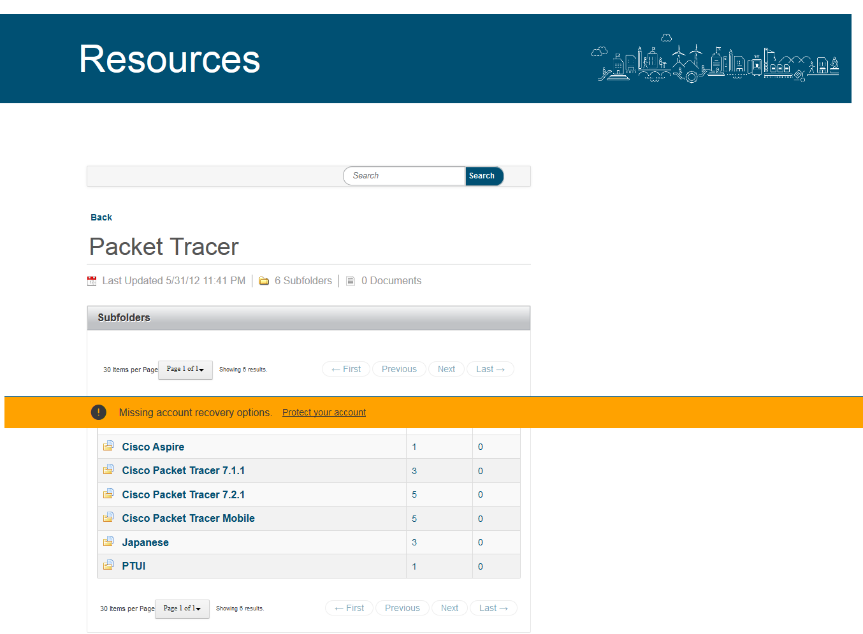Screen dimensions: 863x634
Task: Open the Cisco Packet Tracer 7.1.1 subfolder
Action: 184,470
